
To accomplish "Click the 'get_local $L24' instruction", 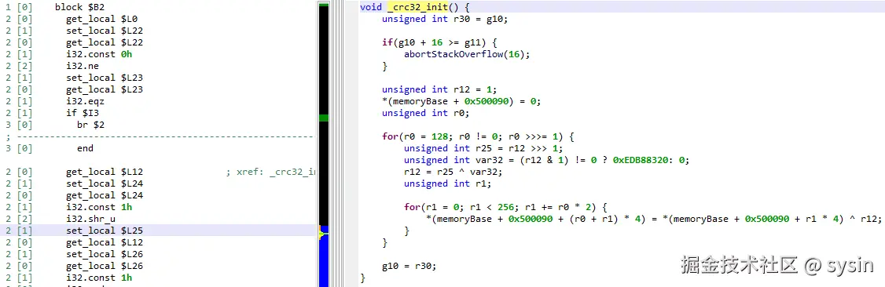I will 105,195.
